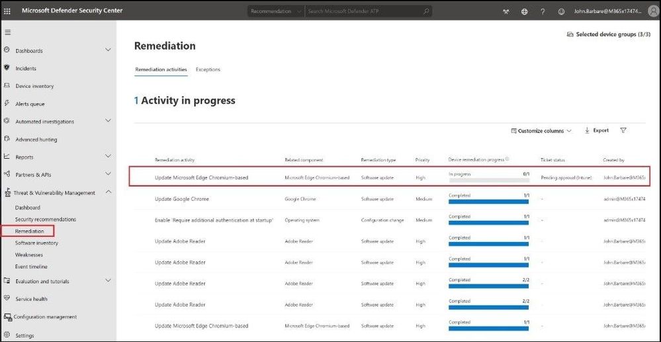Expand the Partners & APIs chevron
Image resolution: width=661 pixels, height=342 pixels.
[x=108, y=173]
